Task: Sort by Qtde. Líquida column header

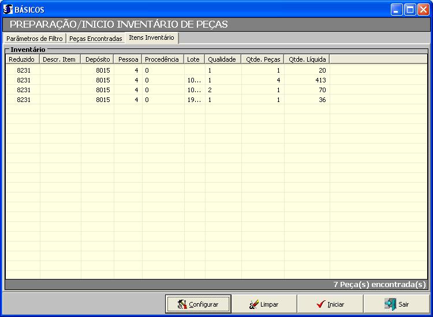Action: tap(307, 59)
